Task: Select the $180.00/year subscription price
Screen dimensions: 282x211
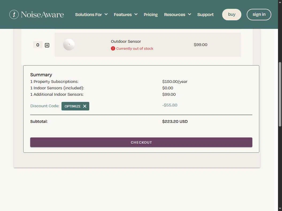Action: [x=175, y=82]
